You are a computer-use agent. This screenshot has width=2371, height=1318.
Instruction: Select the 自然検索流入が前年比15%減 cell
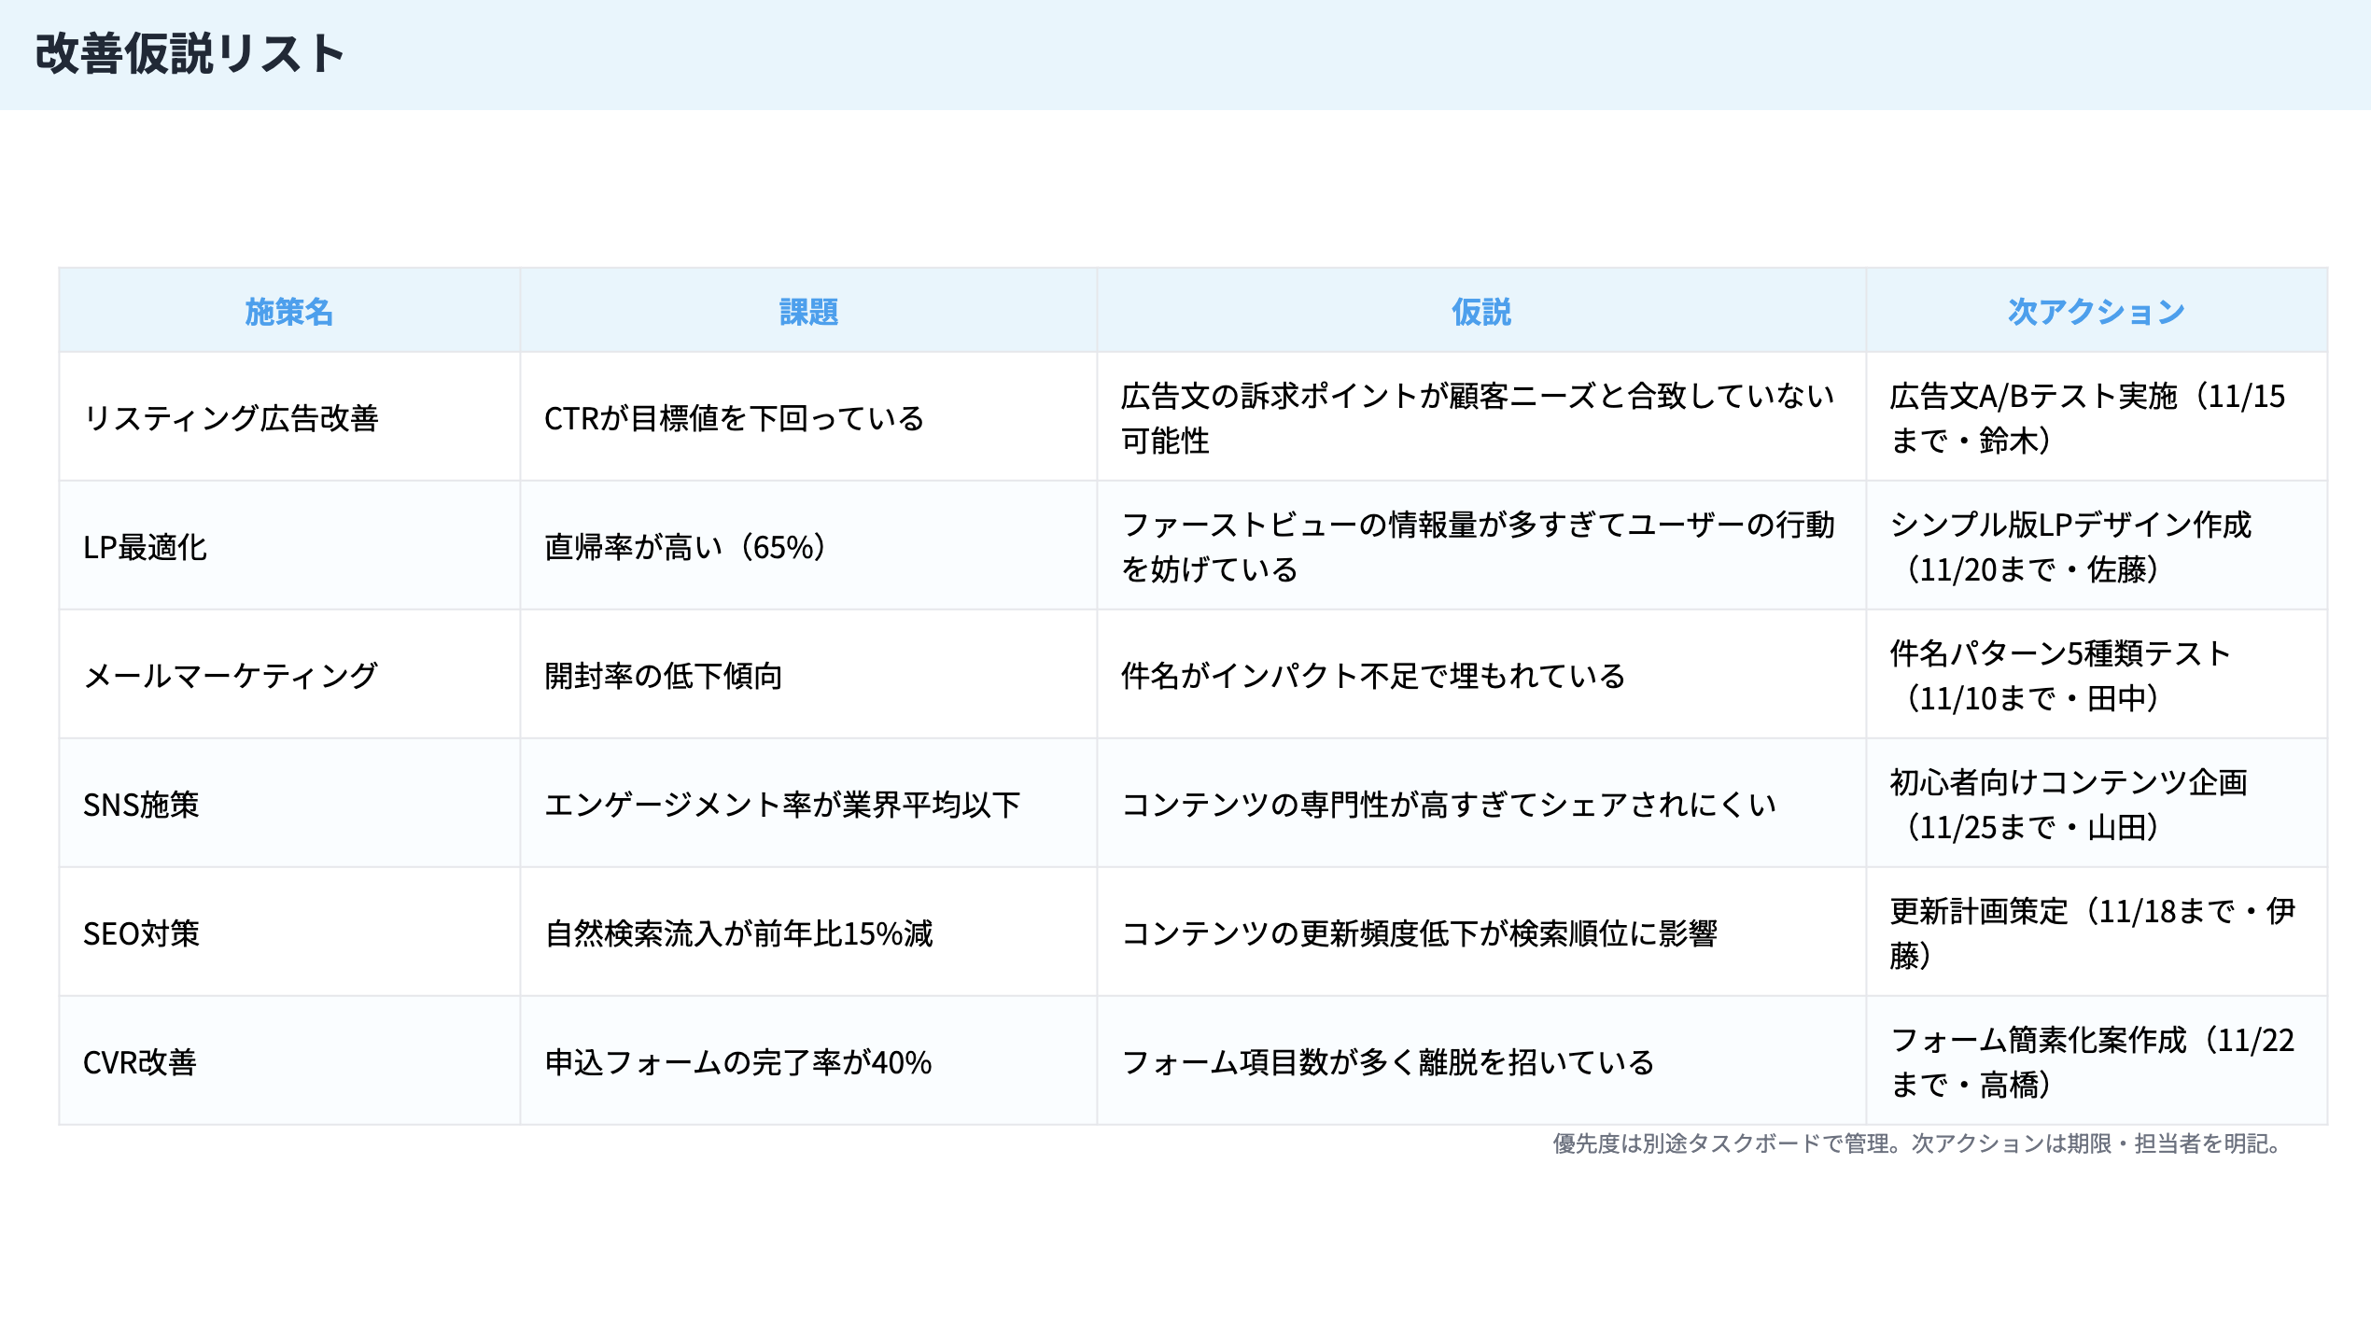[x=737, y=932]
